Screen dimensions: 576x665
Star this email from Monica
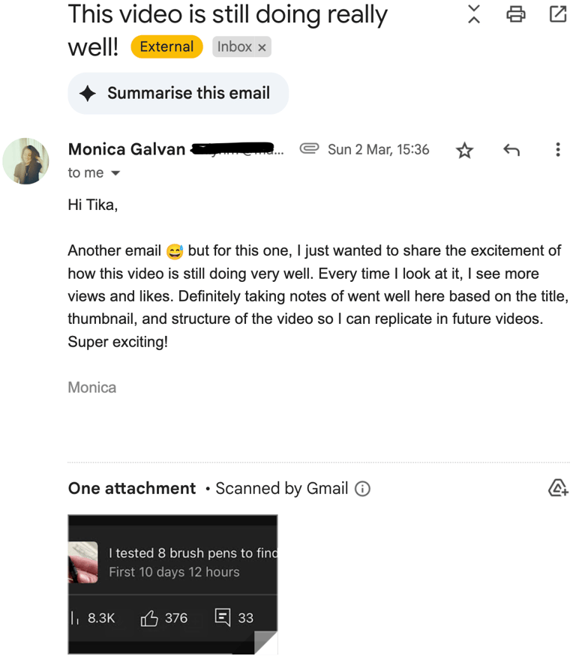tap(465, 151)
